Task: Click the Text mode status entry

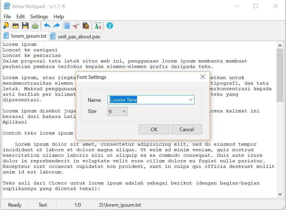Action: click(x=43, y=205)
